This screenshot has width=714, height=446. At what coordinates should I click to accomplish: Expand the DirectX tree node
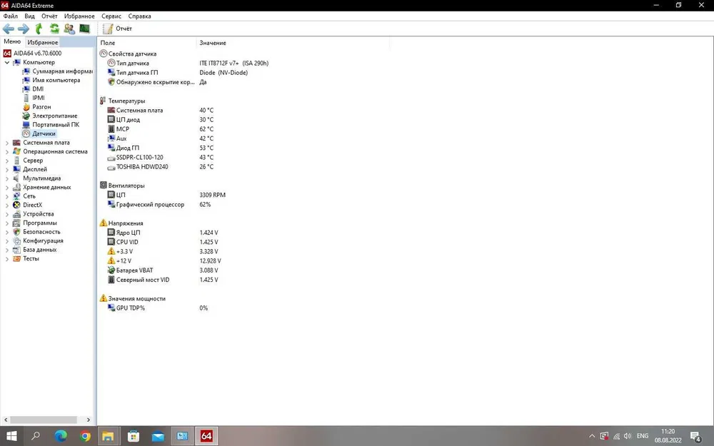pyautogui.click(x=7, y=206)
